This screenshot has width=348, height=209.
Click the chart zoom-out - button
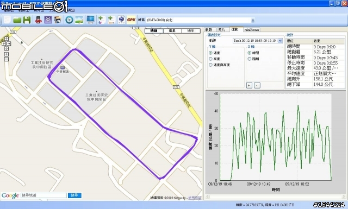pyautogui.click(x=257, y=85)
